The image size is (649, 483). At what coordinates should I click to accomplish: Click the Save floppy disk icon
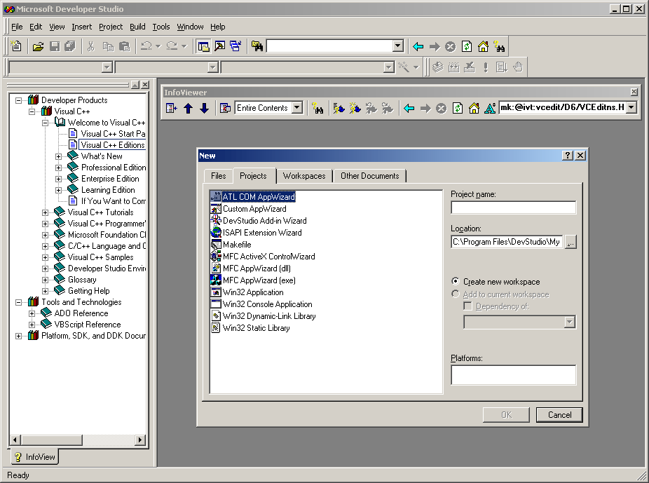(54, 46)
